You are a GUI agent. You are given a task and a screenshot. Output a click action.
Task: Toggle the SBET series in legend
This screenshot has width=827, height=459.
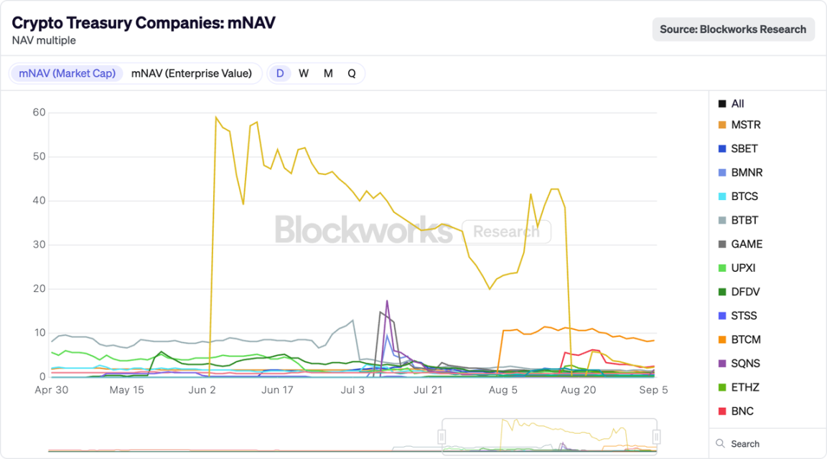pos(744,148)
